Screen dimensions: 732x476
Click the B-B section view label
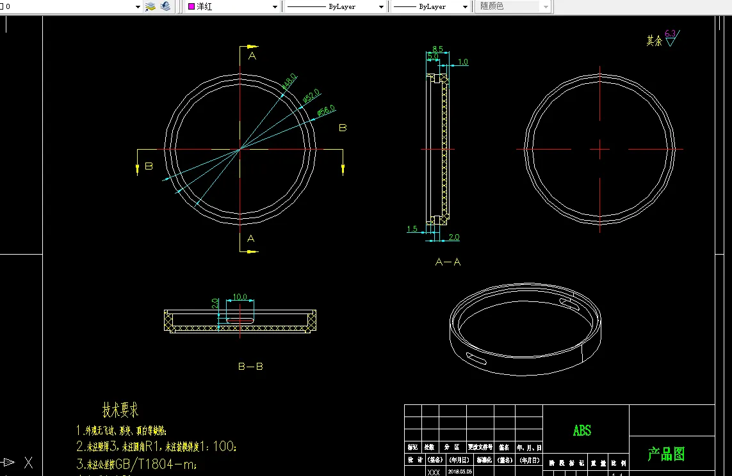click(x=250, y=367)
